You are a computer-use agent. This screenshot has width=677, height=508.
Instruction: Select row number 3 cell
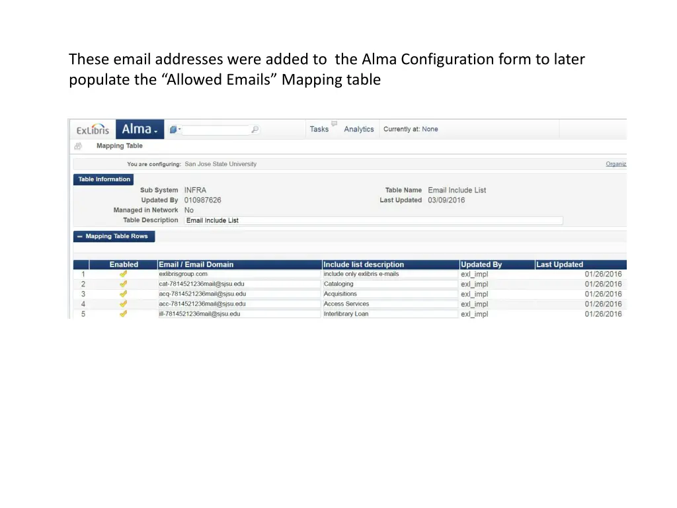coord(83,294)
